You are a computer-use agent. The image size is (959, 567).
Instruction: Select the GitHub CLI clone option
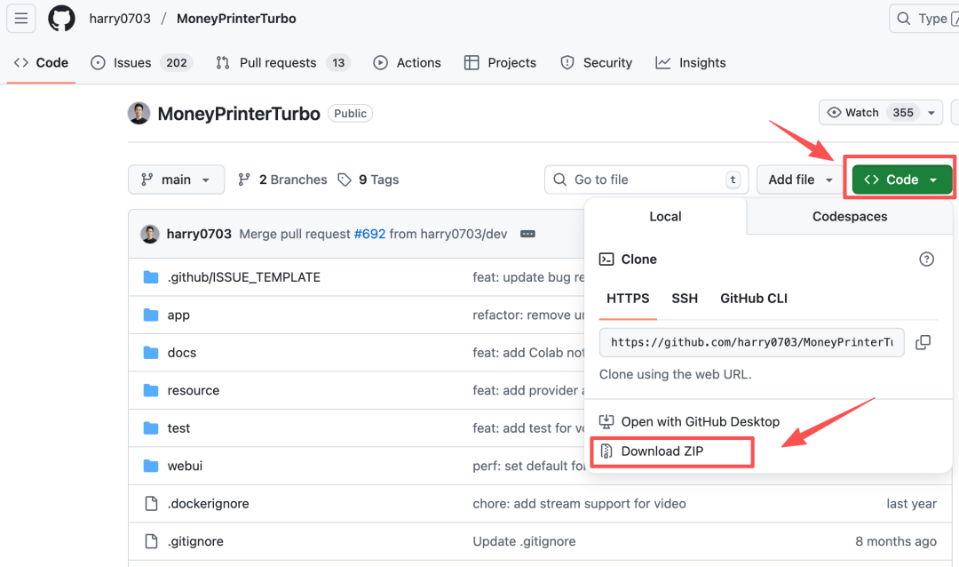(x=753, y=299)
